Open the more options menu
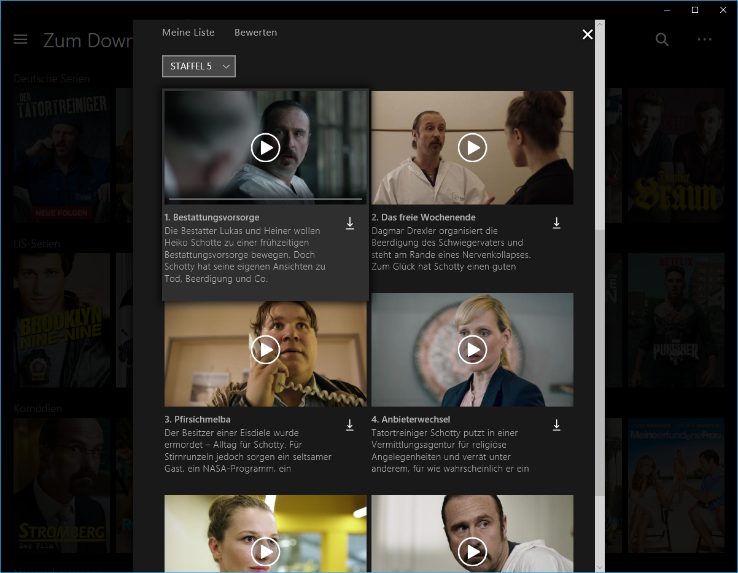738x573 pixels. pos(704,39)
